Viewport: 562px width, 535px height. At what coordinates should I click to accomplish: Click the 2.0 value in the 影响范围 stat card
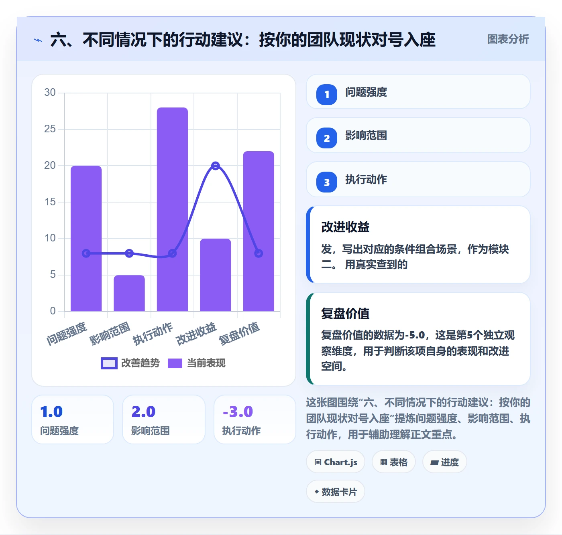point(143,412)
